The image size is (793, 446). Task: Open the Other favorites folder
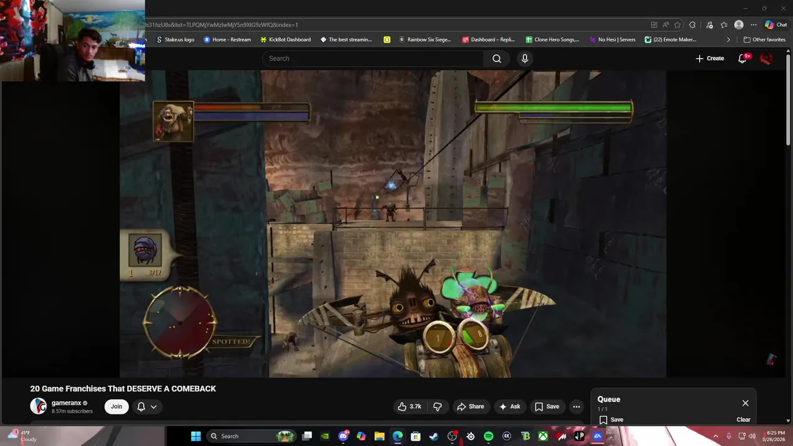[x=765, y=40]
